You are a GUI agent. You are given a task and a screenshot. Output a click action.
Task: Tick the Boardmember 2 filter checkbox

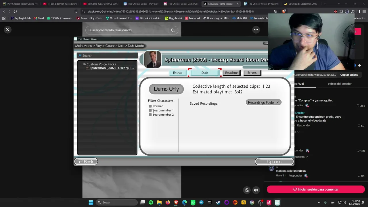[150, 115]
